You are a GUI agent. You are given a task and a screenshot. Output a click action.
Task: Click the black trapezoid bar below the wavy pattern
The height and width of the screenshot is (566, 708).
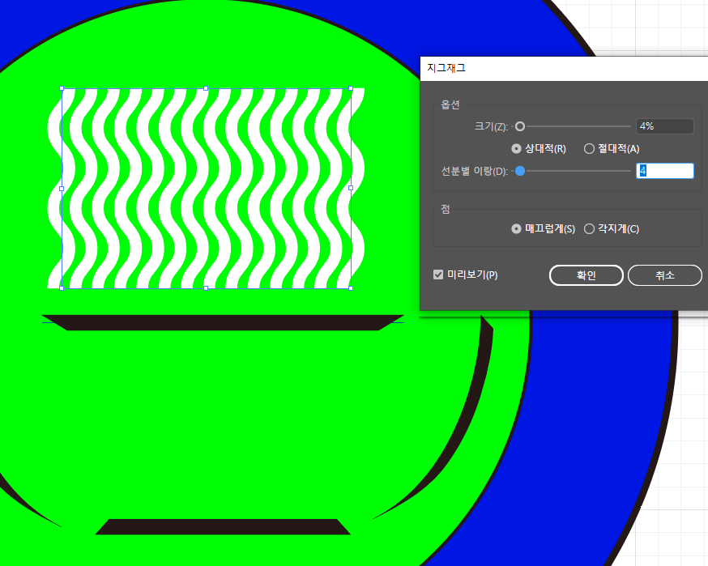coord(223,323)
